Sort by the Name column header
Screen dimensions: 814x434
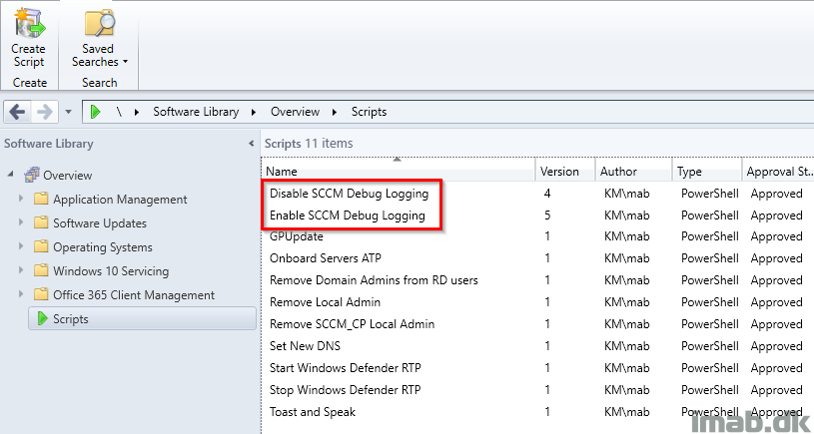click(398, 172)
